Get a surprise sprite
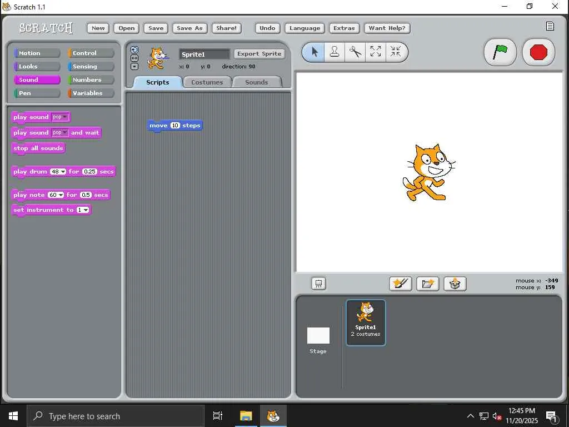This screenshot has height=427, width=569. click(x=455, y=284)
